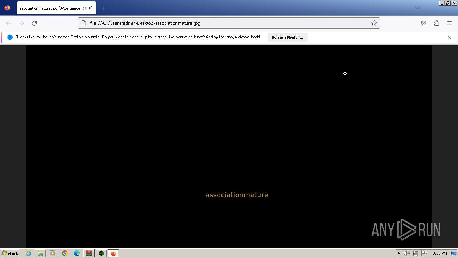The height and width of the screenshot is (258, 458).
Task: Open the green-black app taskbar icon
Action: (101, 253)
